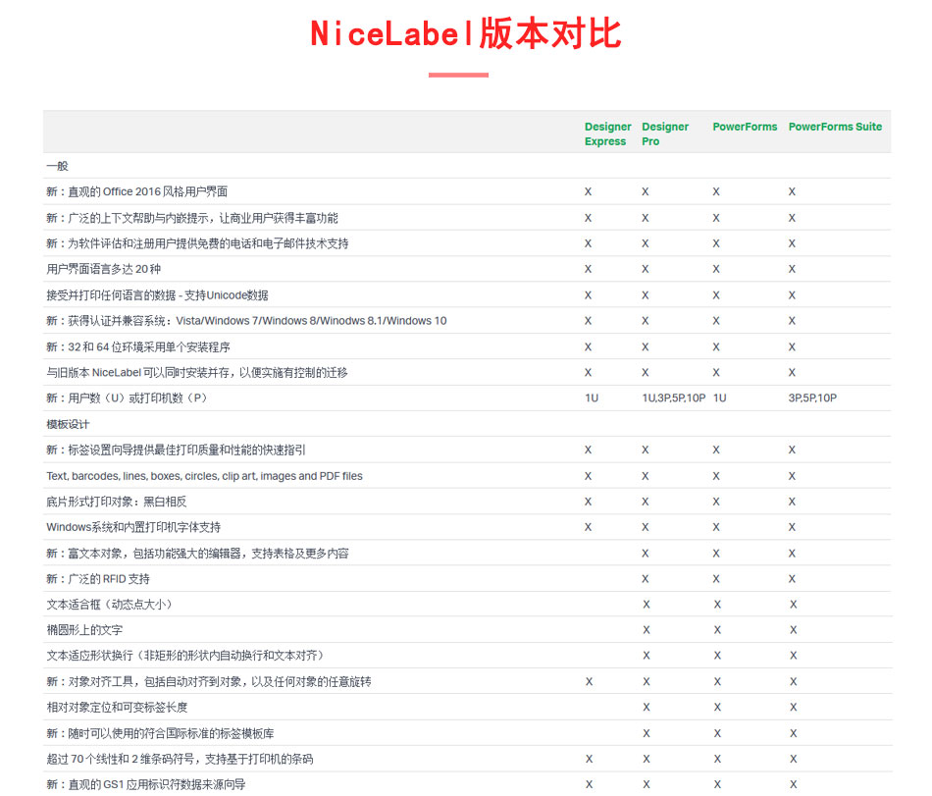Select the PowerForms column header
932x796 pixels.
click(745, 127)
